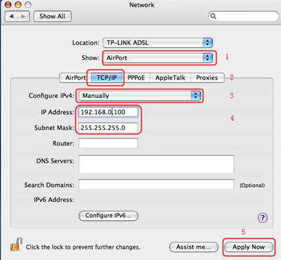Viewport: 281px width, 260px height.
Task: Click the Apply Now button
Action: pyautogui.click(x=249, y=247)
